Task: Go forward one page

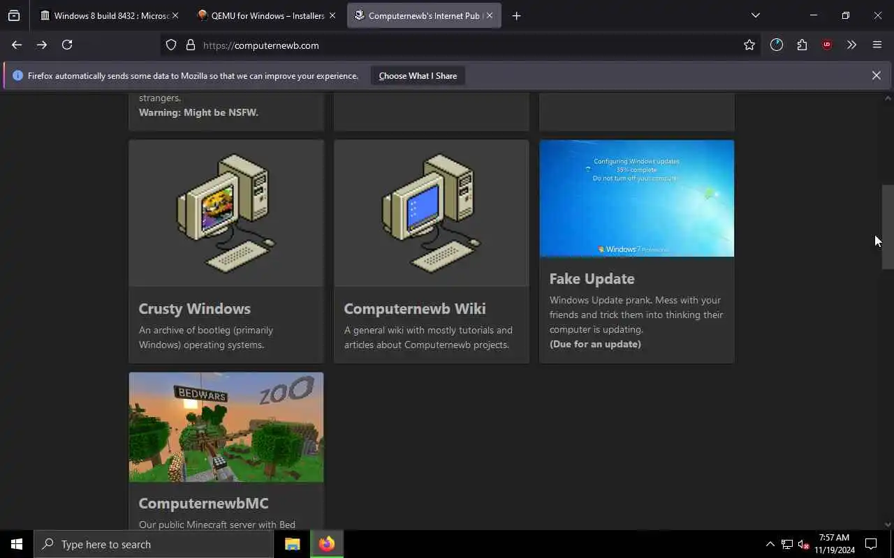Action: 42,45
